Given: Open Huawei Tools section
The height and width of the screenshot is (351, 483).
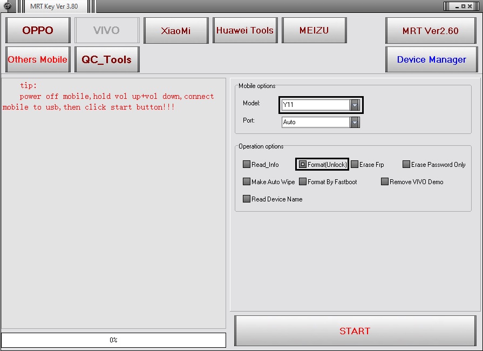Looking at the screenshot, I should (245, 30).
